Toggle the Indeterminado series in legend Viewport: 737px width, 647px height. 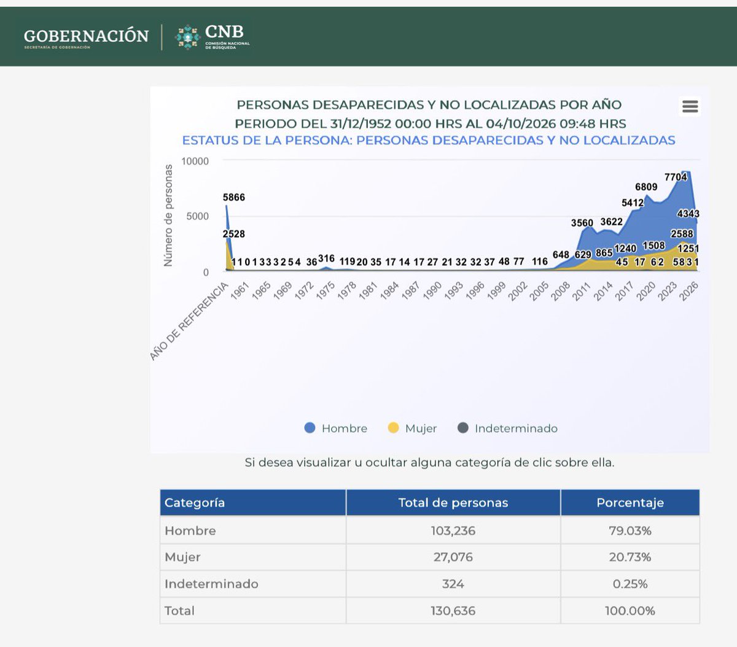508,428
